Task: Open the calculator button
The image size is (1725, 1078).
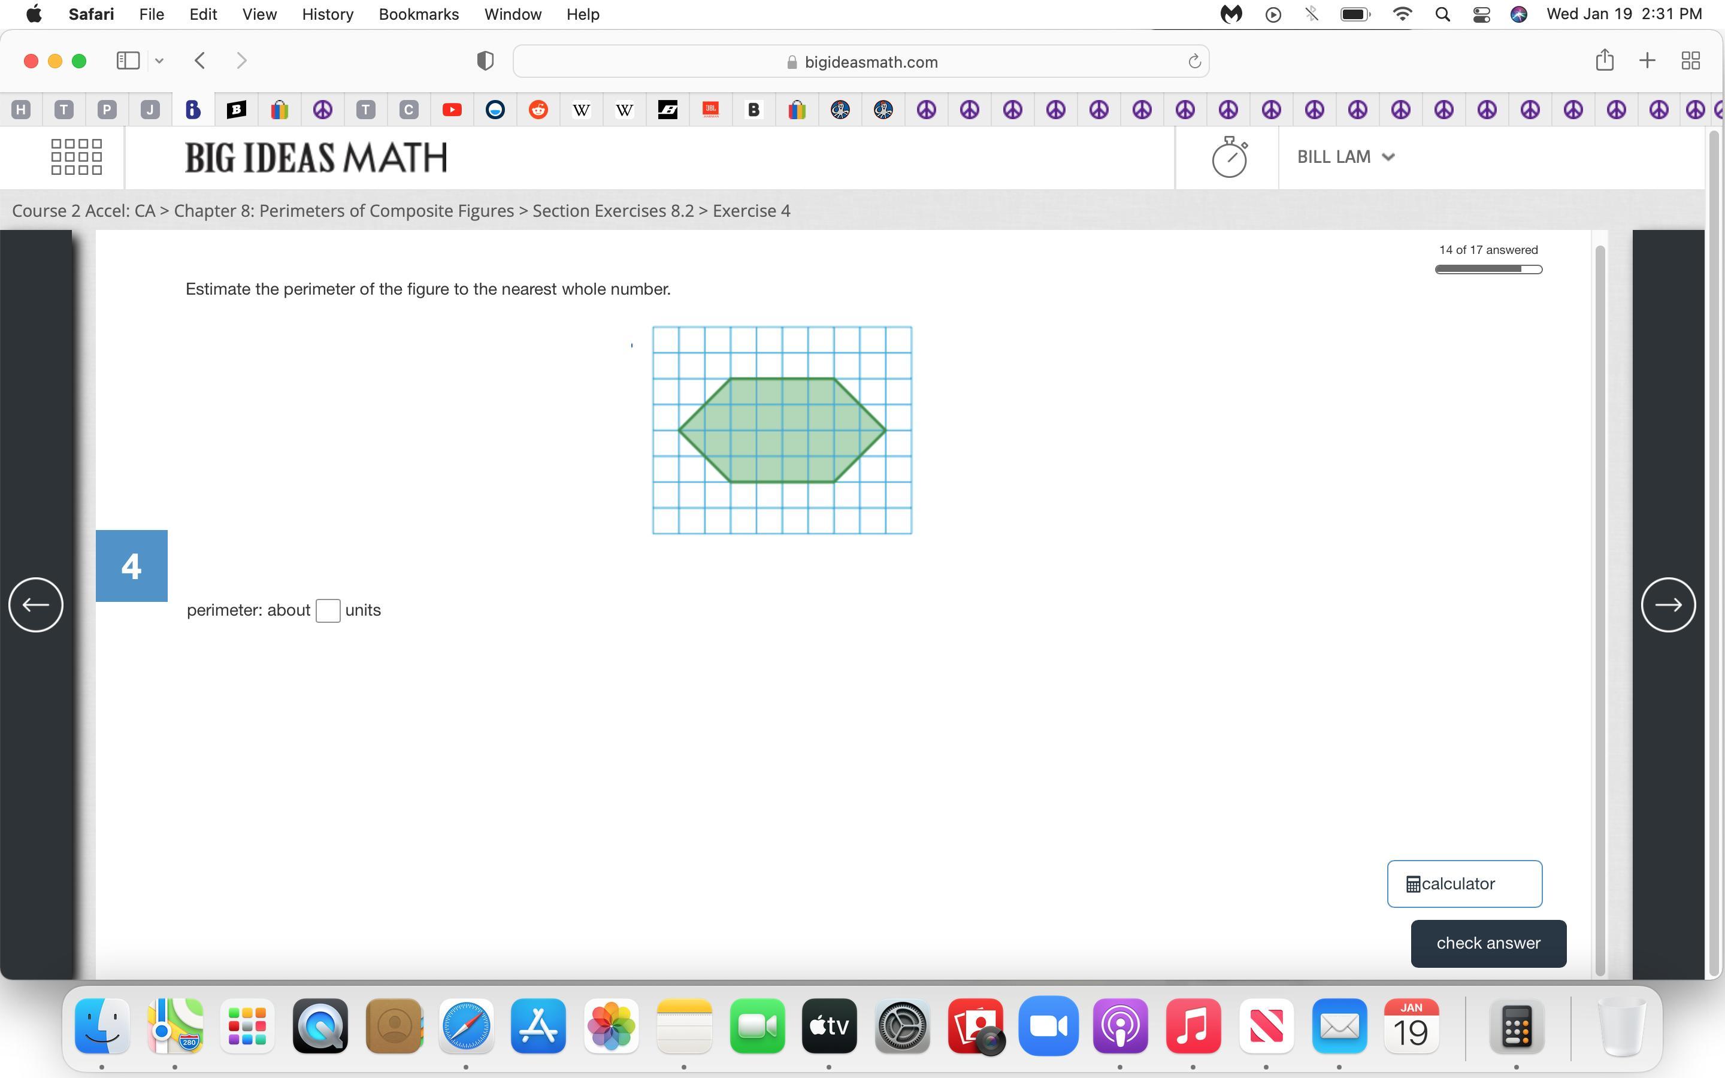Action: tap(1464, 884)
